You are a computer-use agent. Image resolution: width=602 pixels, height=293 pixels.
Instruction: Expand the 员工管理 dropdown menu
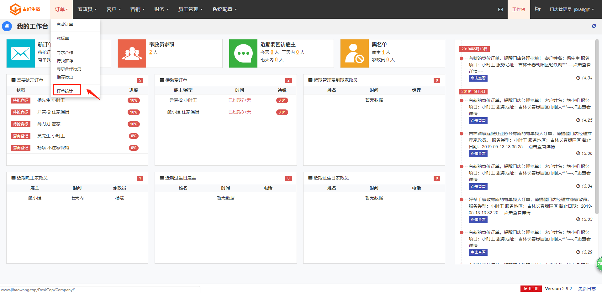[x=190, y=9]
